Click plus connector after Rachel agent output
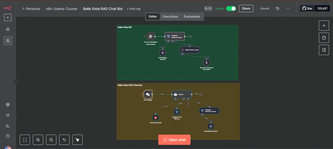The height and width of the screenshot is (149, 333). tap(201, 94)
